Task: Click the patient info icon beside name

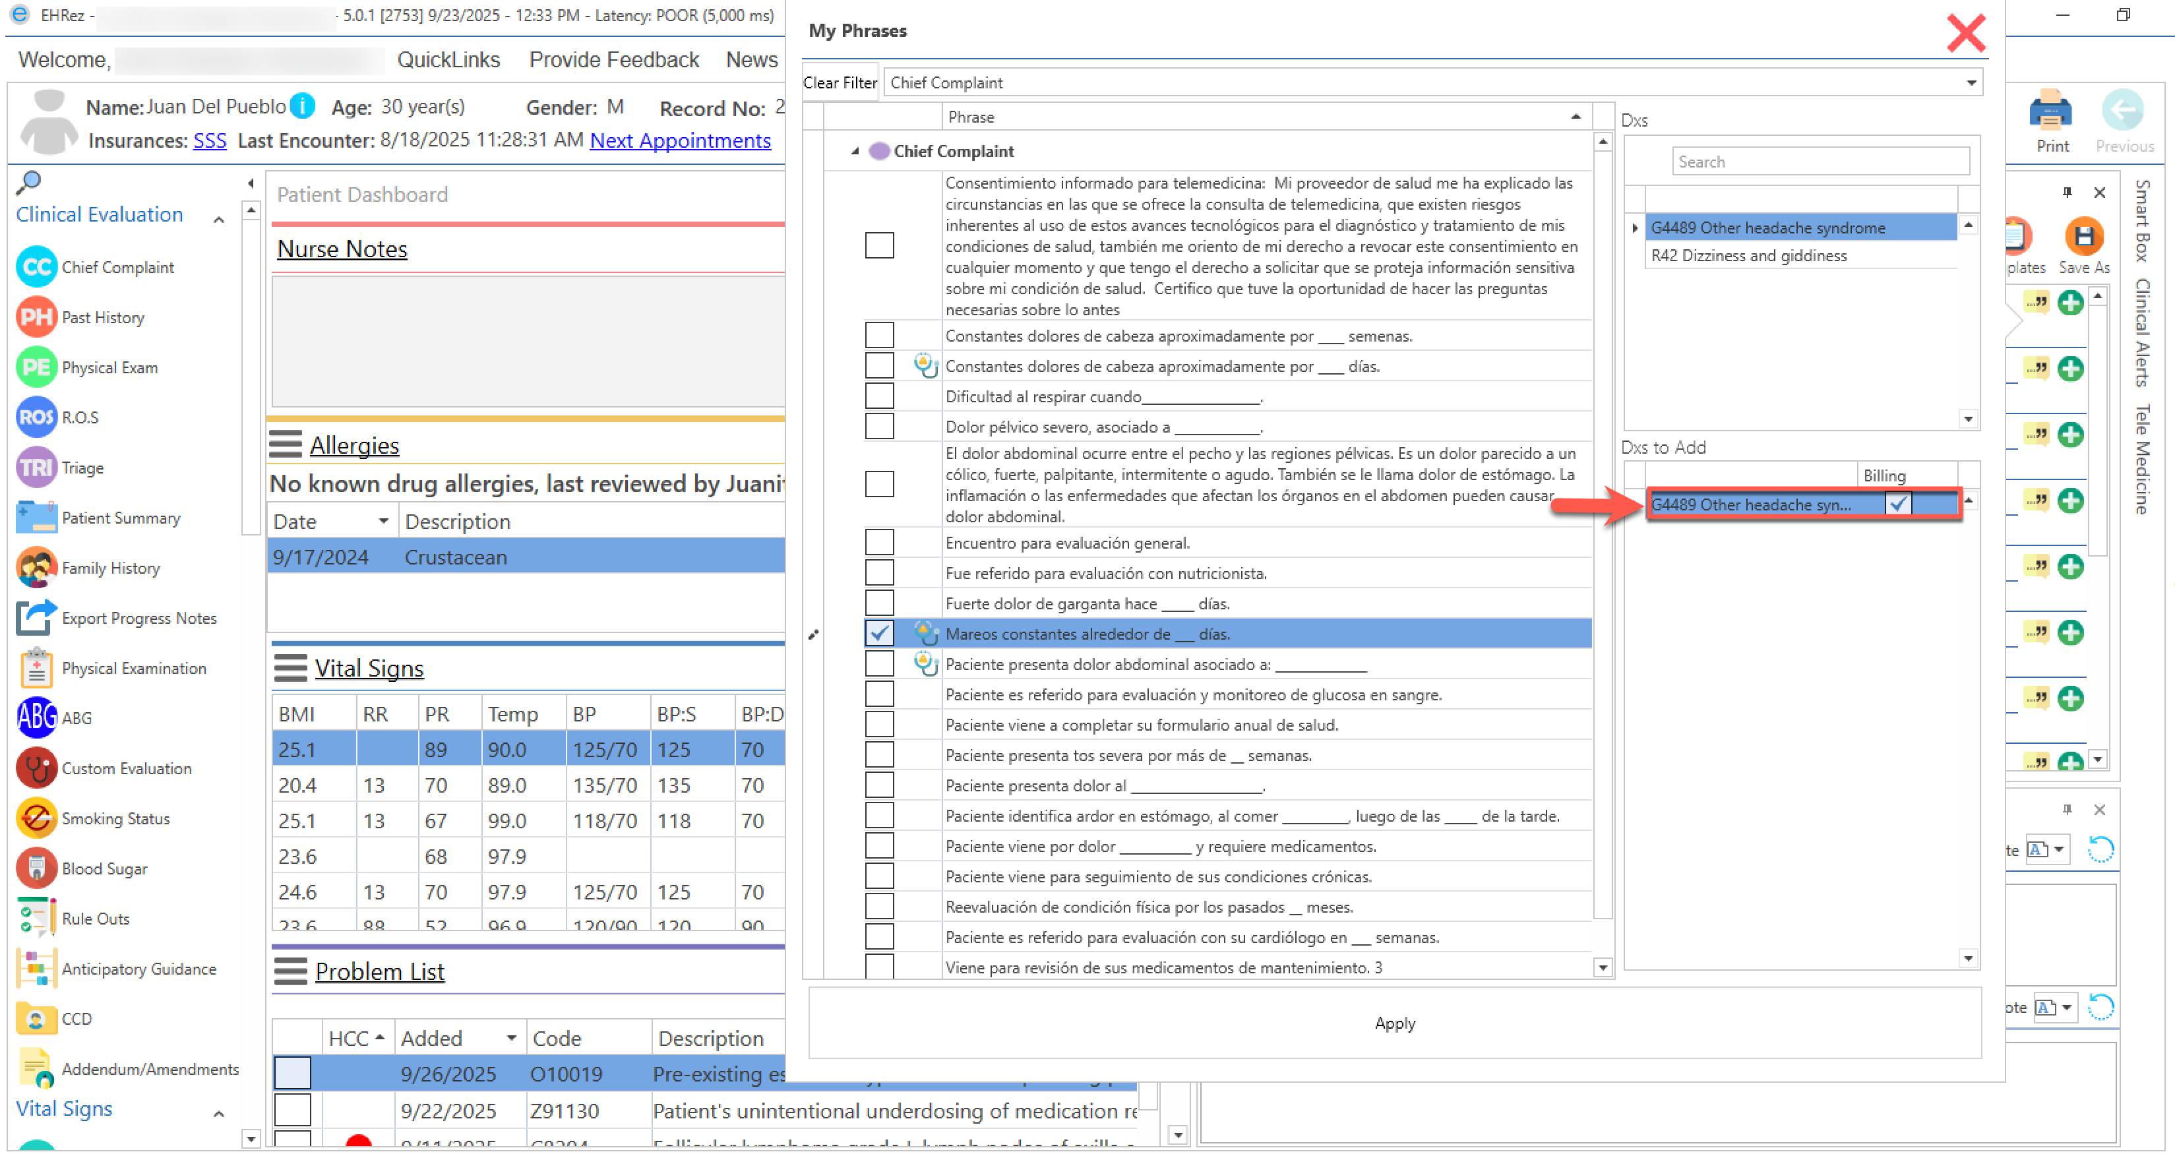Action: click(x=302, y=106)
